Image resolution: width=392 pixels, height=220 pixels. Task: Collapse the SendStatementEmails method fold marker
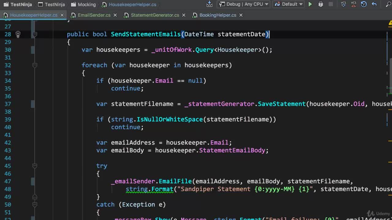click(35, 34)
